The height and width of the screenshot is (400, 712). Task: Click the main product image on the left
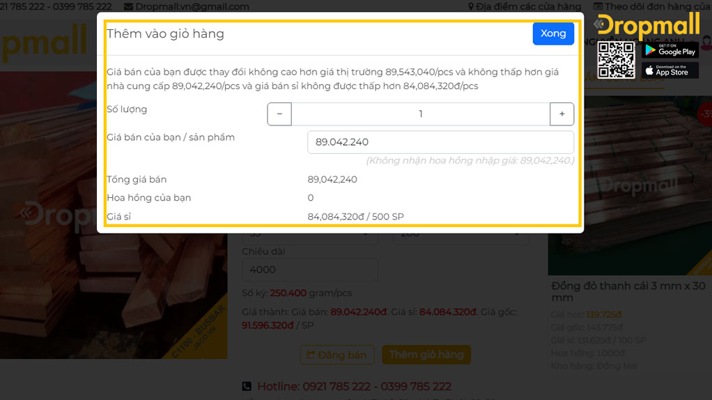tap(114, 215)
